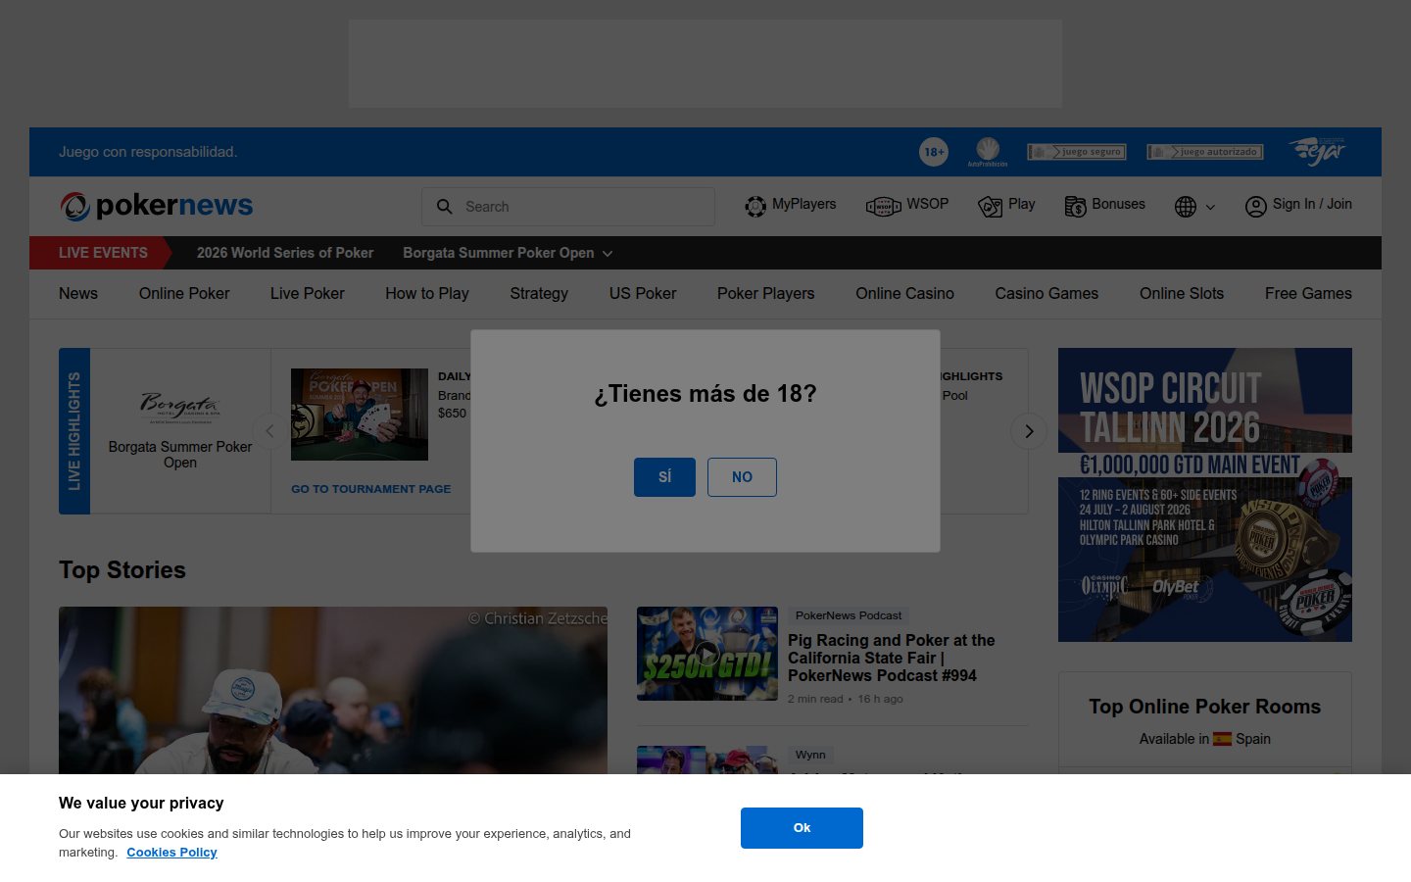Open Pig Racing and Poker podcast article

pos(892,658)
